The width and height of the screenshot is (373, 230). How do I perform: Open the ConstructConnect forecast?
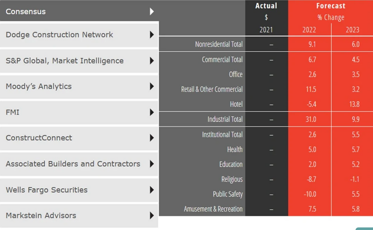79,138
